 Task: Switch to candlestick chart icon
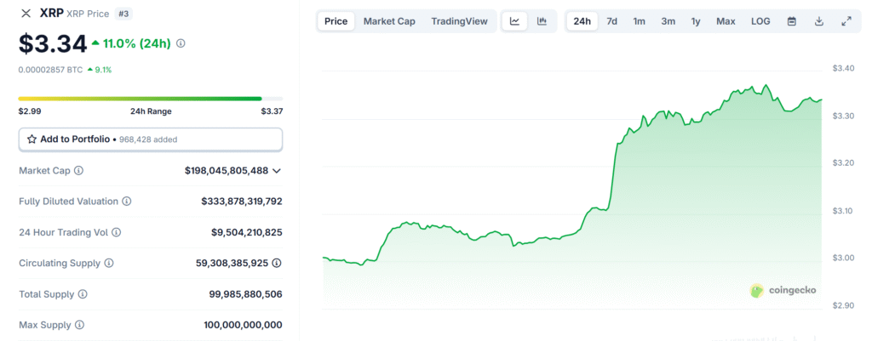(542, 21)
